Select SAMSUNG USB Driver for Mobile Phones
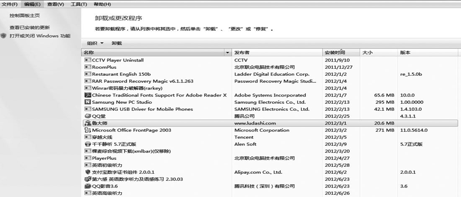 click(x=142, y=109)
